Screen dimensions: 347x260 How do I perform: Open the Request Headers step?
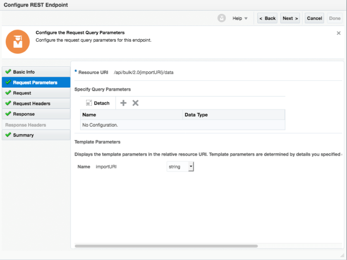tap(31, 104)
